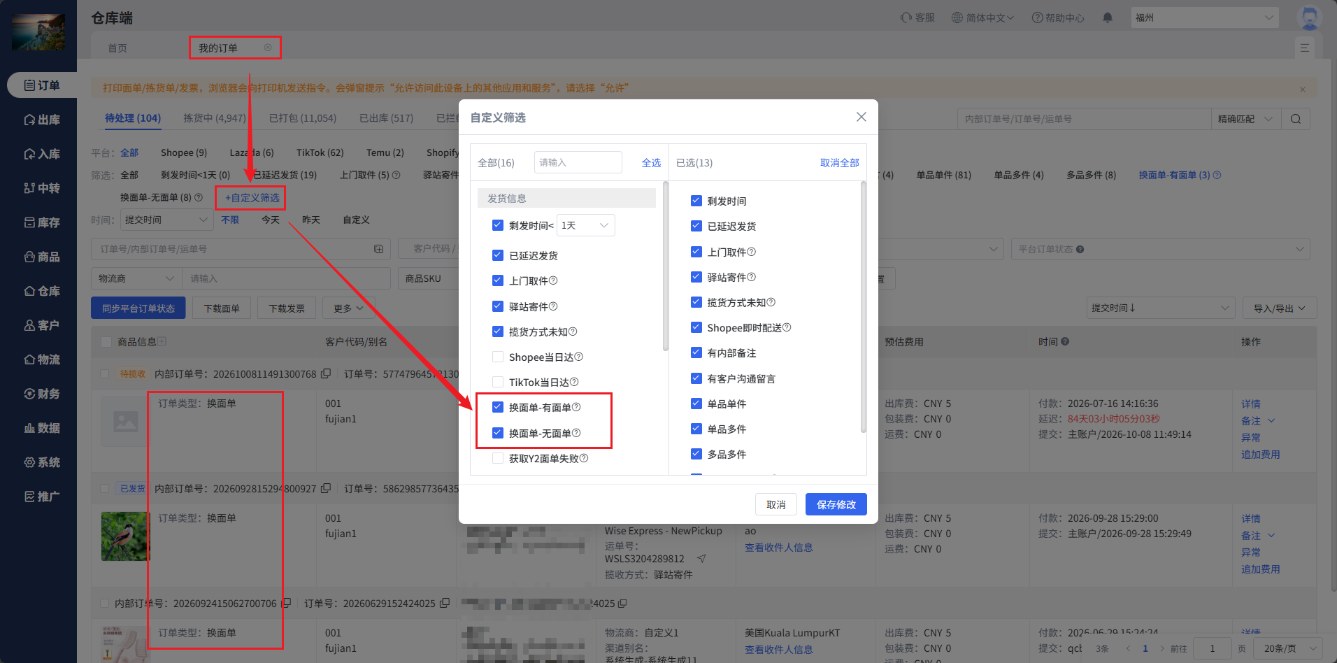Image resolution: width=1337 pixels, height=663 pixels.
Task: Close the 我的订单 tab via its X
Action: pos(268,48)
